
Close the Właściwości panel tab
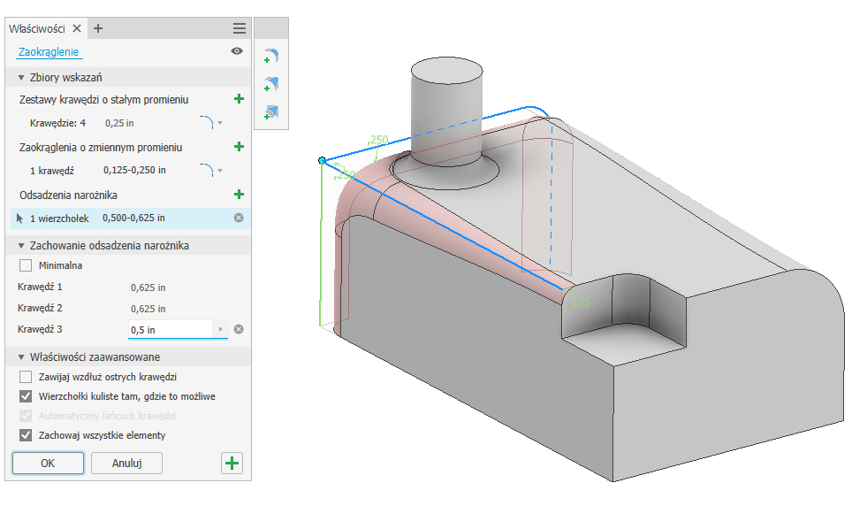pyautogui.click(x=77, y=28)
